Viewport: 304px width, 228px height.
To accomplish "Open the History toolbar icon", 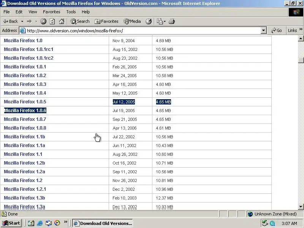I will coord(149,21).
